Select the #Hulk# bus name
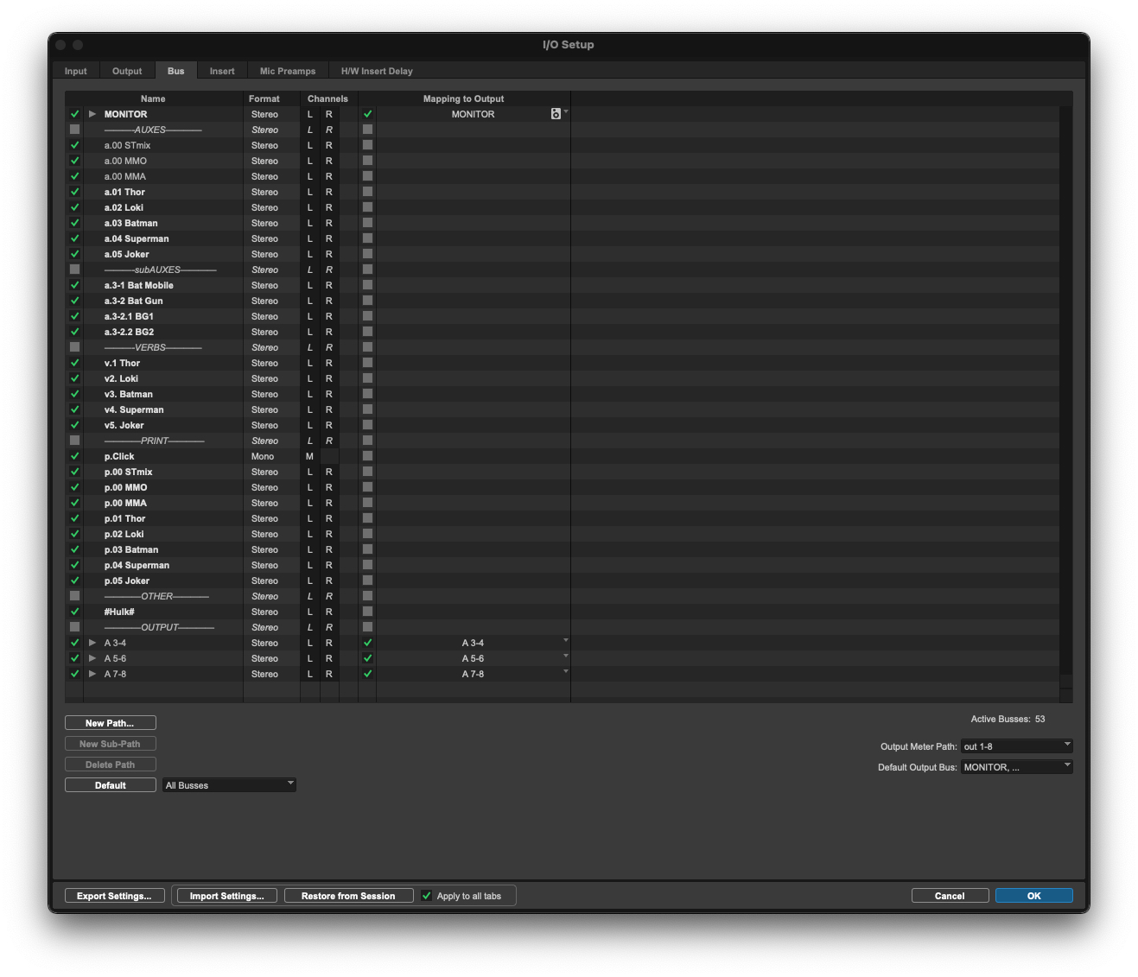This screenshot has height=977, width=1138. [x=119, y=612]
